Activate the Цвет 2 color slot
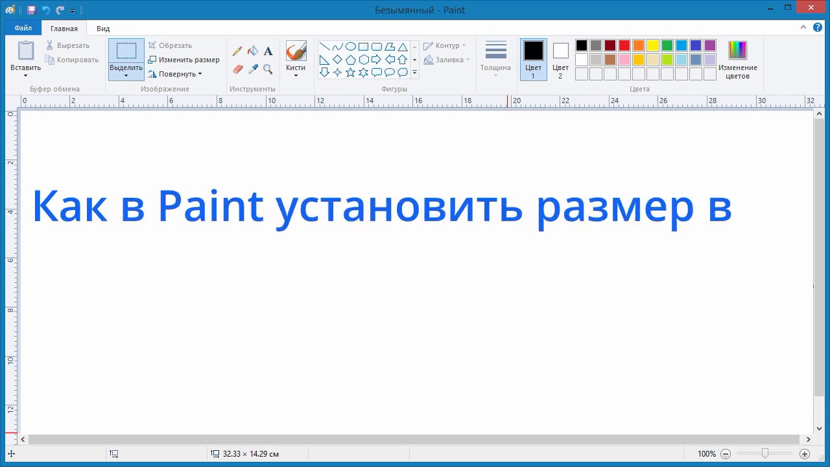 pos(560,60)
